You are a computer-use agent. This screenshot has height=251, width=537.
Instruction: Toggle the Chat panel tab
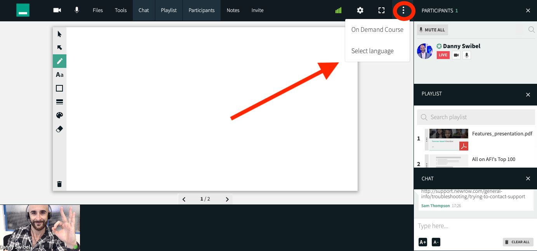pos(144,10)
